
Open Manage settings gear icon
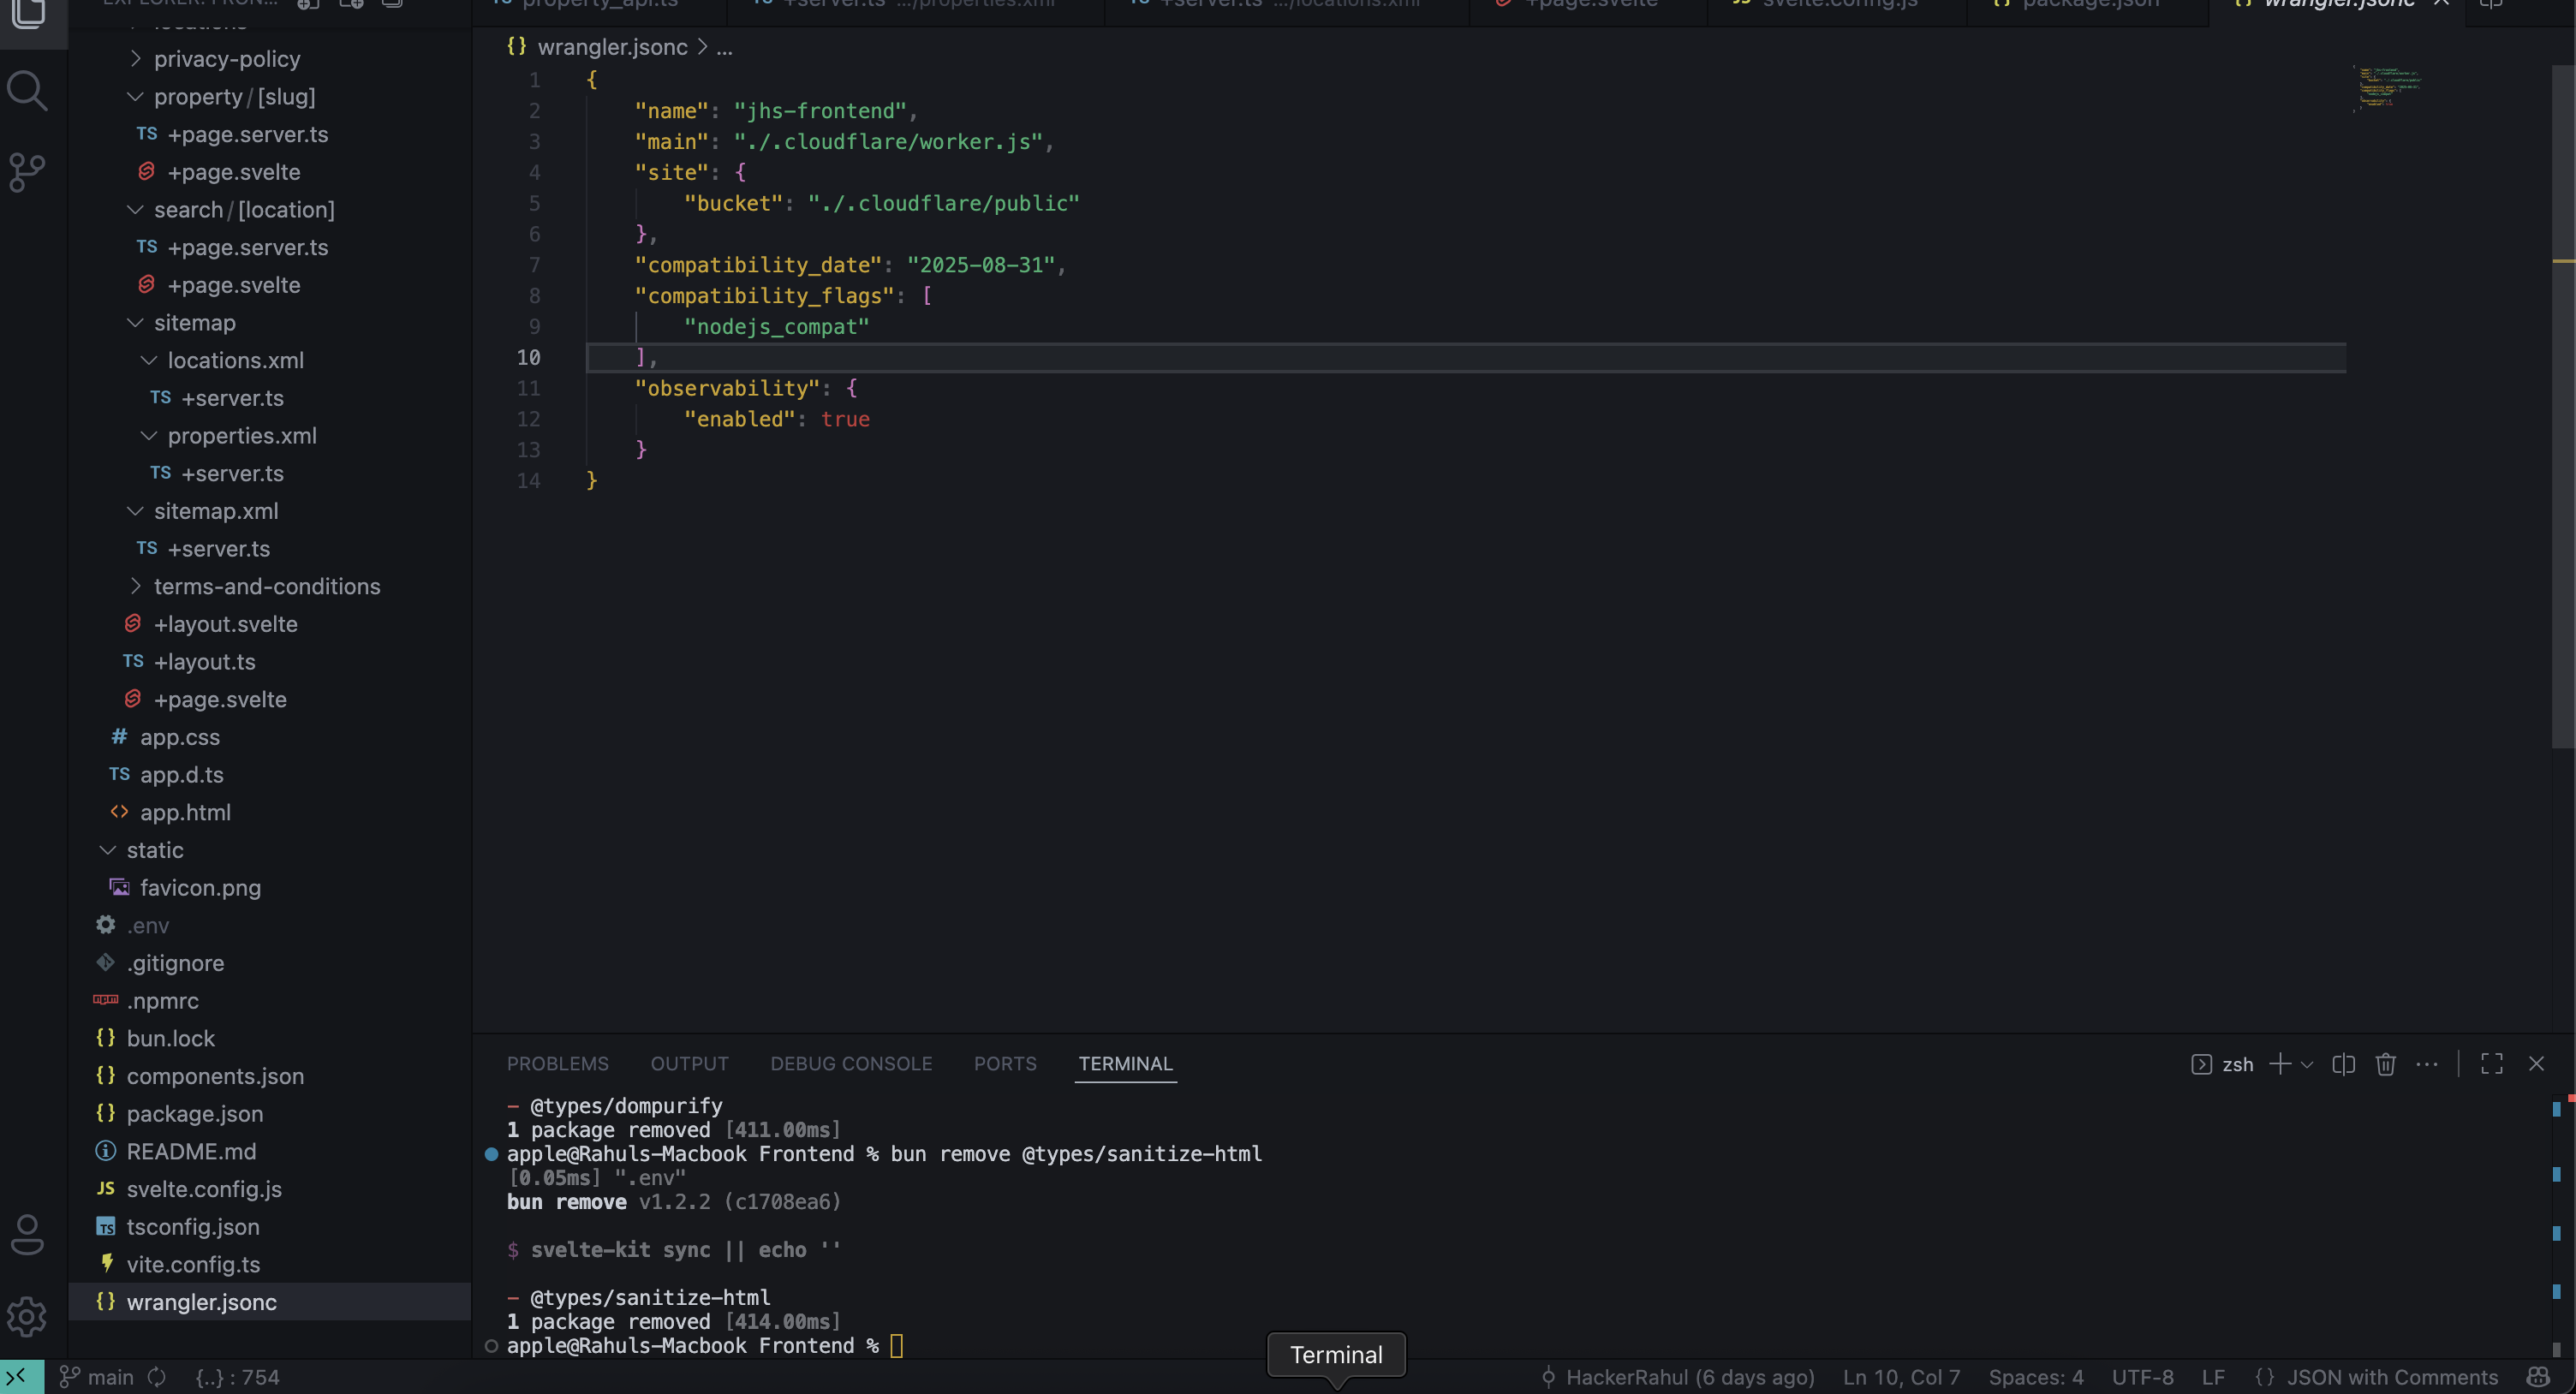[27, 1316]
